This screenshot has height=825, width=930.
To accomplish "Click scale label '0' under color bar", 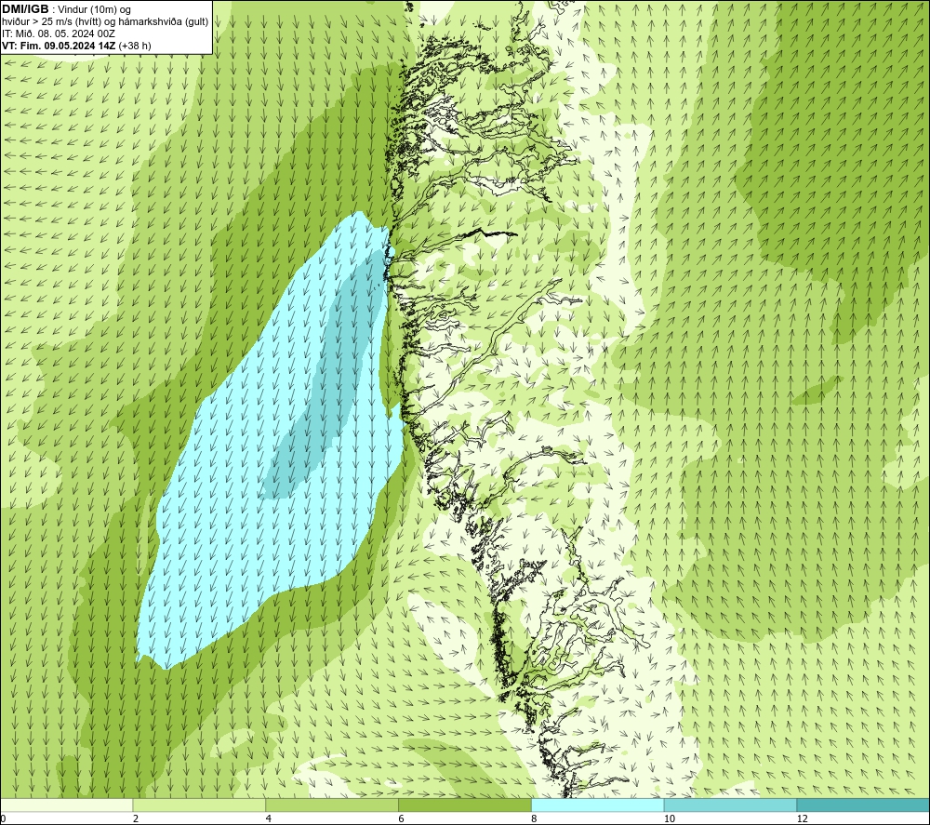I will click(3, 818).
